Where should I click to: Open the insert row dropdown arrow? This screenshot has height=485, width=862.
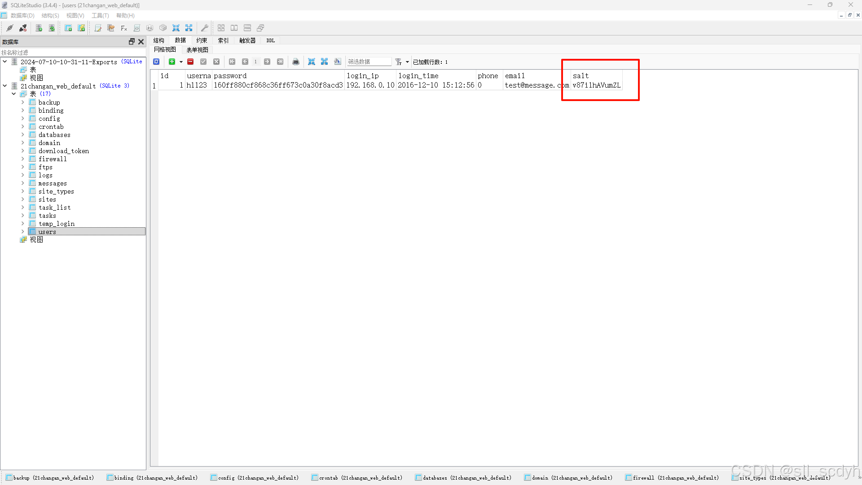[x=181, y=62]
